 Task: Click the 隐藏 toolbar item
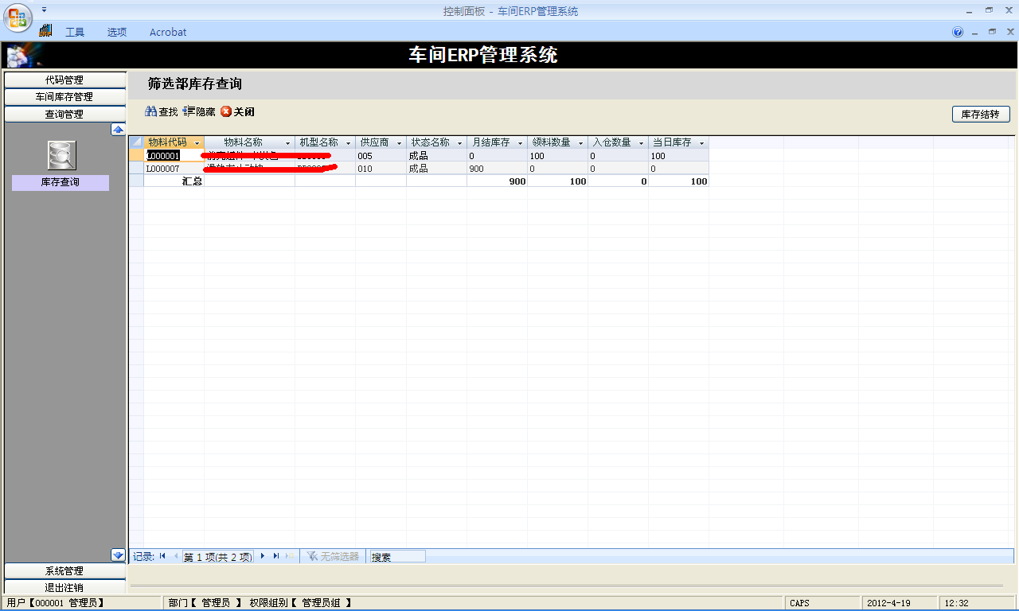(199, 112)
